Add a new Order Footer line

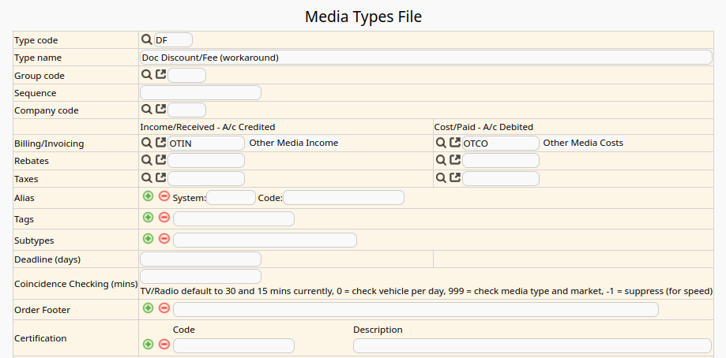pos(148,308)
